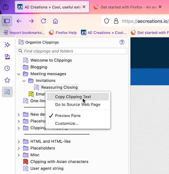Click One-line clipping document icon
Image resolution: width=169 pixels, height=174 pixels.
tap(26, 101)
